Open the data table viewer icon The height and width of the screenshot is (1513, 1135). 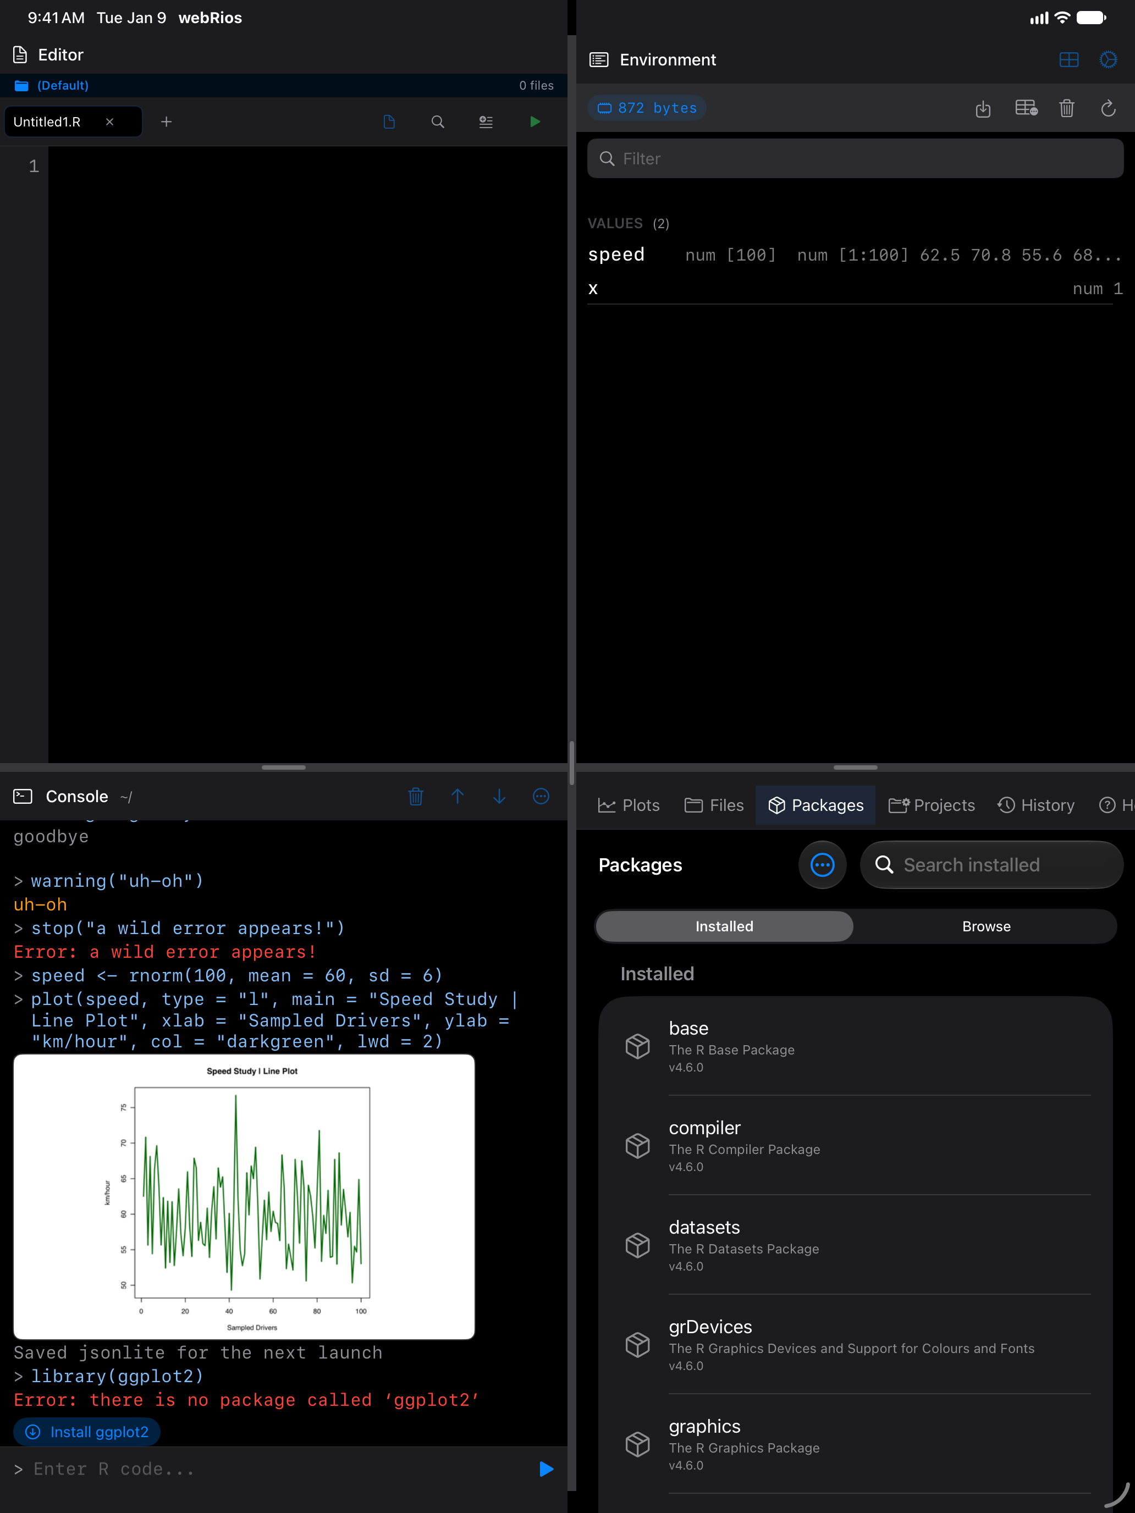pos(1026,108)
